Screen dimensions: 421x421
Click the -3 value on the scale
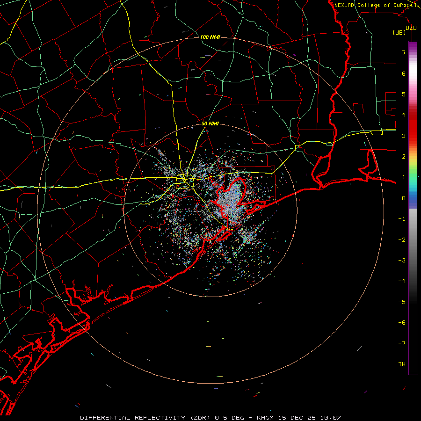pyautogui.click(x=402, y=261)
